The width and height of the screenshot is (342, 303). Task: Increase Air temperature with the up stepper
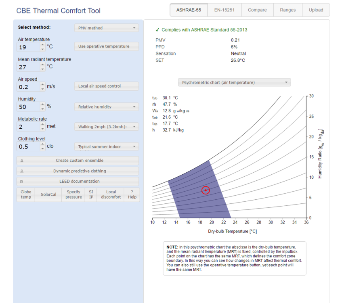(42, 45)
